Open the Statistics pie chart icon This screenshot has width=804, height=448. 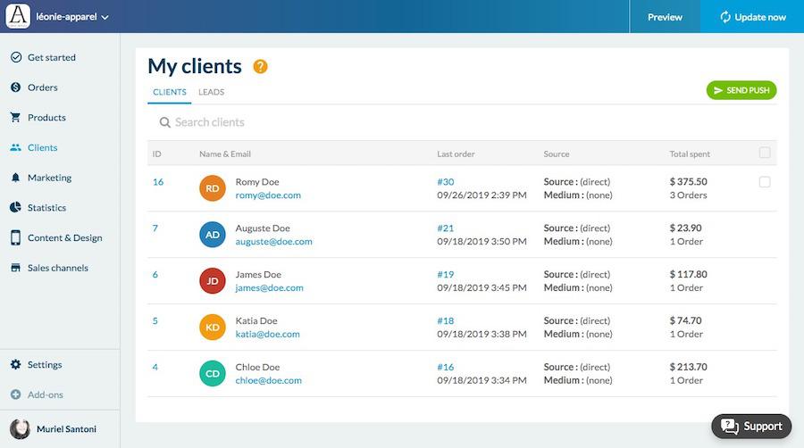click(x=15, y=208)
